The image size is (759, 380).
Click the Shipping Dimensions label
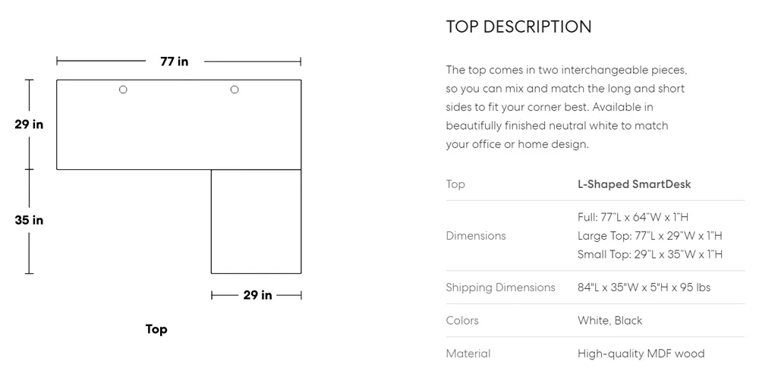[x=500, y=287]
